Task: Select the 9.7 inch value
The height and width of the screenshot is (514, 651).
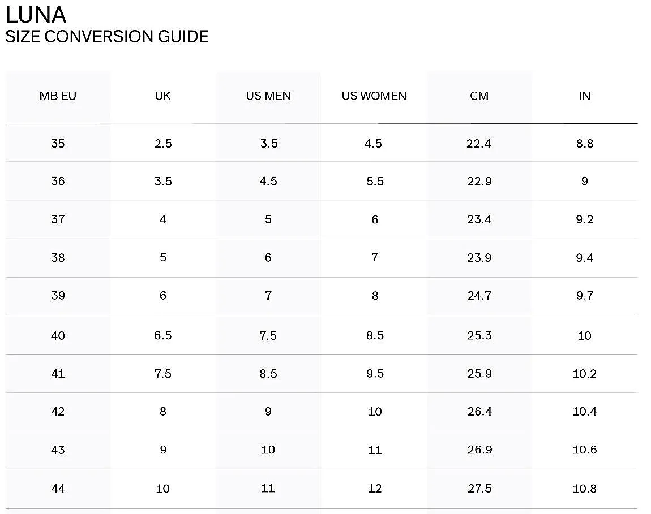Action: (584, 296)
